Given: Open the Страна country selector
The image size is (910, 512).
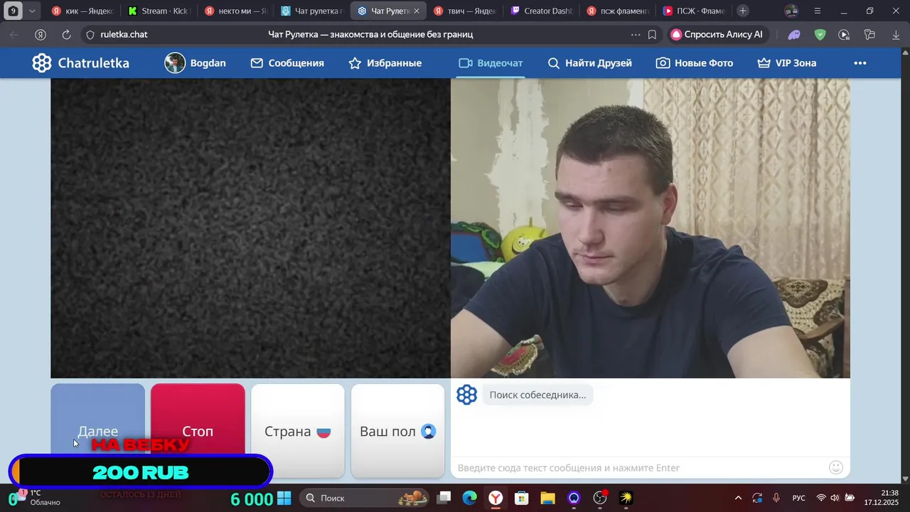Looking at the screenshot, I should pyautogui.click(x=298, y=430).
